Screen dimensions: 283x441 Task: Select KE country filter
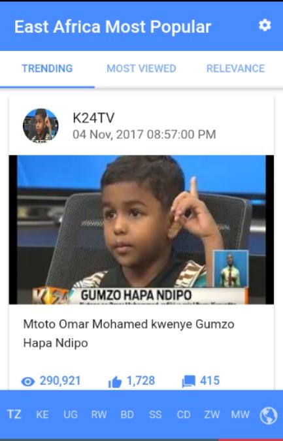click(42, 415)
